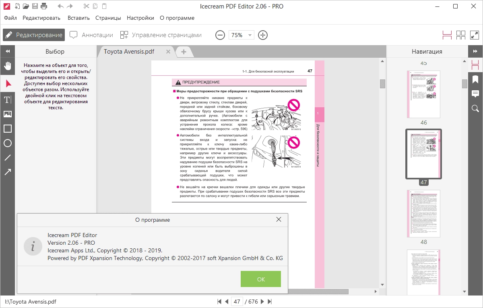Open annotations list in right sidebar
This screenshot has width=483, height=308.
click(x=475, y=94)
